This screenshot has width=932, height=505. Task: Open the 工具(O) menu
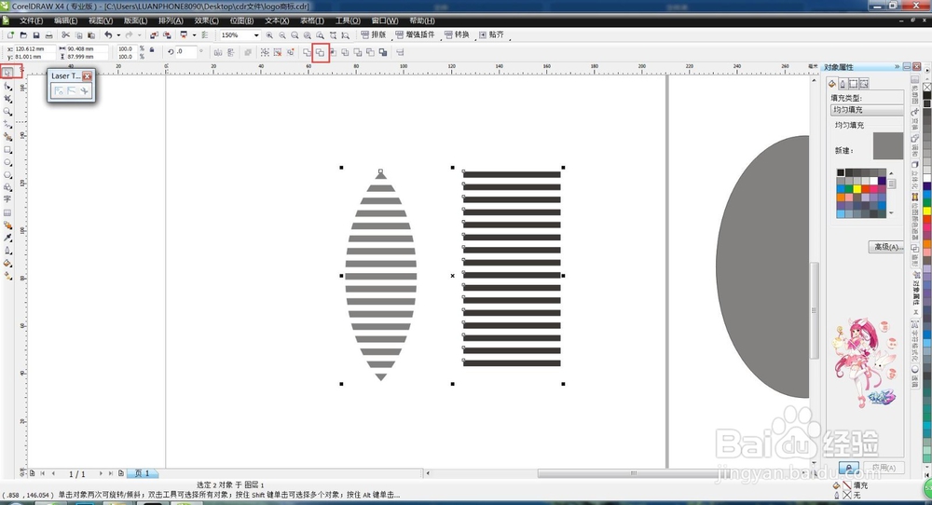pos(348,20)
